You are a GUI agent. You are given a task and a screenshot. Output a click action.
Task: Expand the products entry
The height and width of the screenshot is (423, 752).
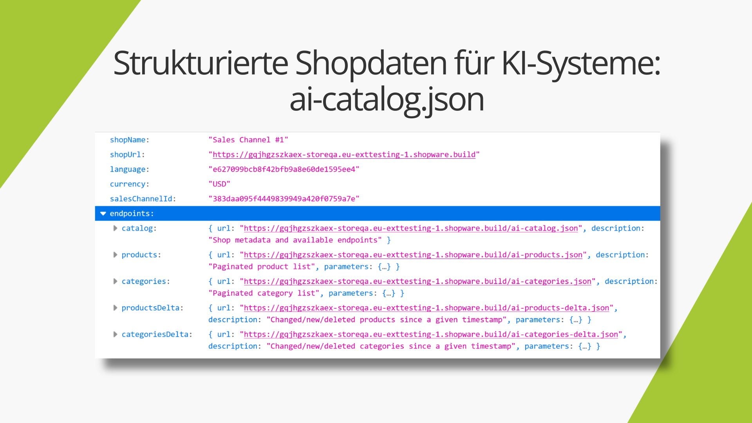click(115, 255)
